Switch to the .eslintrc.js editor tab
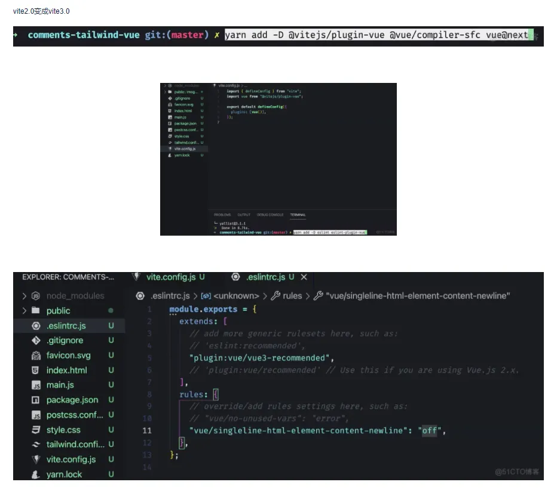 pos(266,277)
